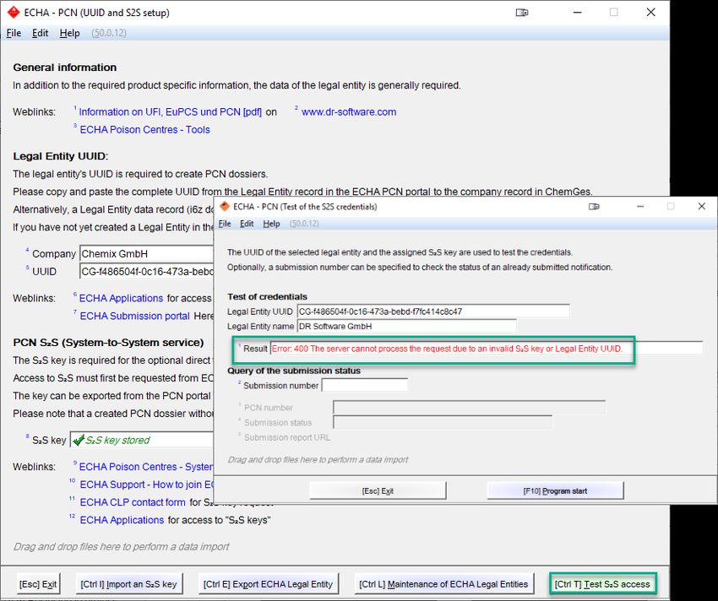This screenshot has width=718, height=601.
Task: Click the disabled Submission status field
Action: pyautogui.click(x=443, y=423)
